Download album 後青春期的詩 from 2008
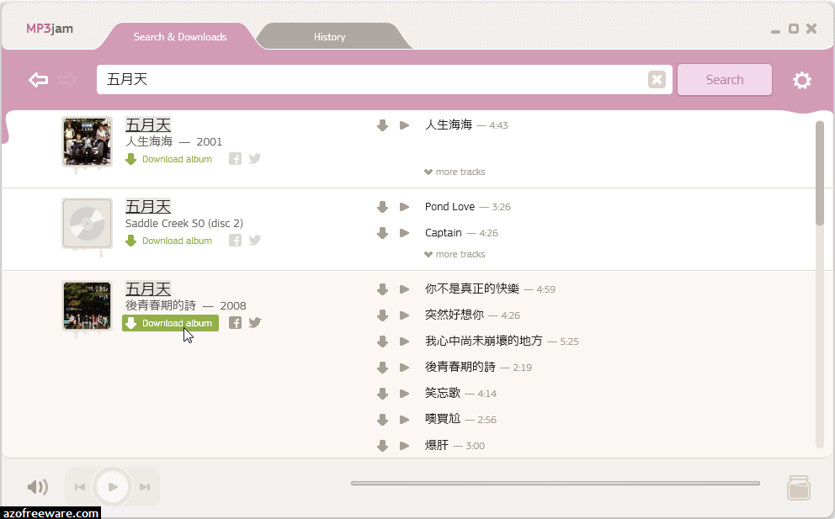This screenshot has height=519, width=835. pos(170,323)
